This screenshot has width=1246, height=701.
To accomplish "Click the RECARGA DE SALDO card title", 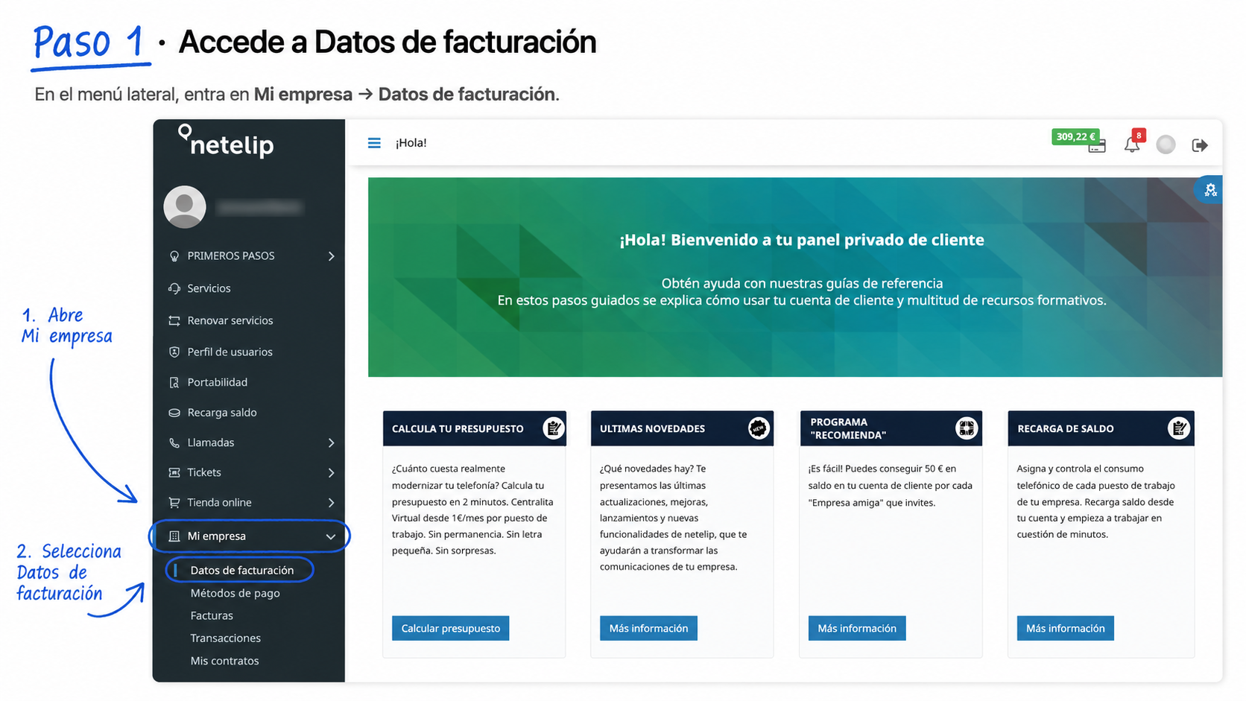I will [1066, 429].
